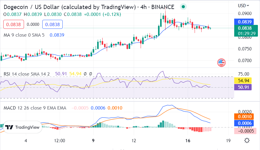Click the RSI SMA value 54.94 in the legend
The image size is (260, 150).
coord(75,74)
